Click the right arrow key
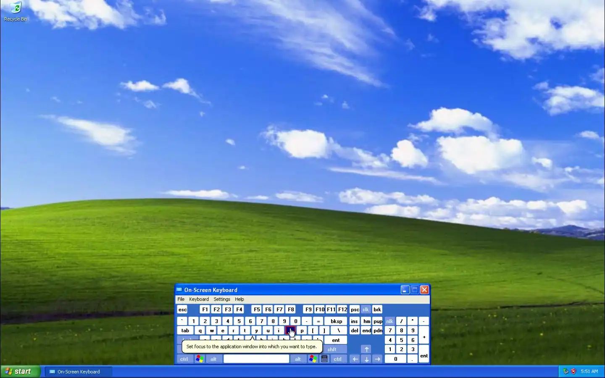Image resolution: width=605 pixels, height=378 pixels. [378, 359]
